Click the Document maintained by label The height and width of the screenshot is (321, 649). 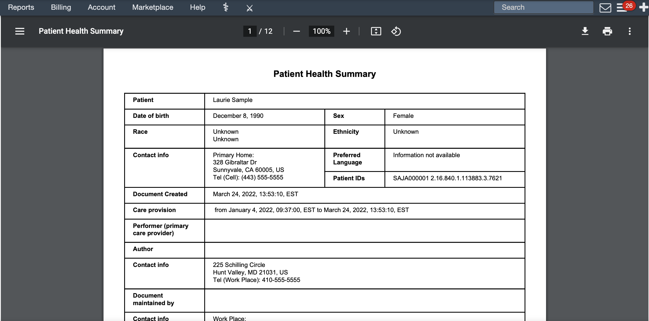pyautogui.click(x=153, y=299)
